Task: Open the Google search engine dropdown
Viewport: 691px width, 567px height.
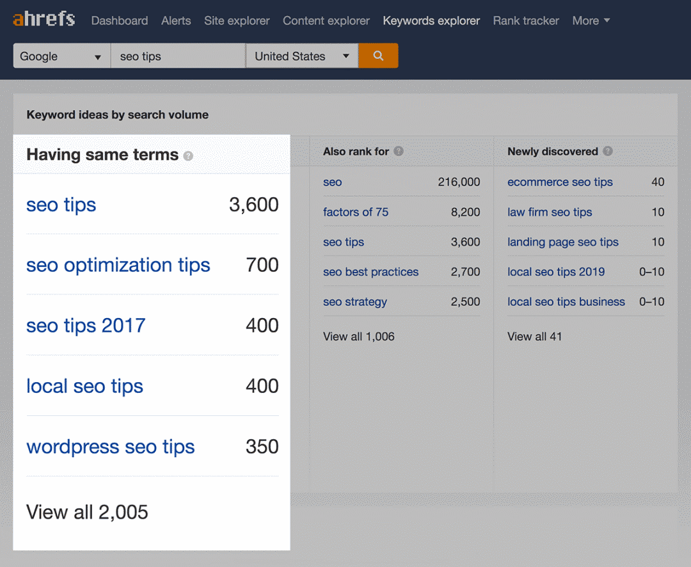Action: tap(61, 56)
